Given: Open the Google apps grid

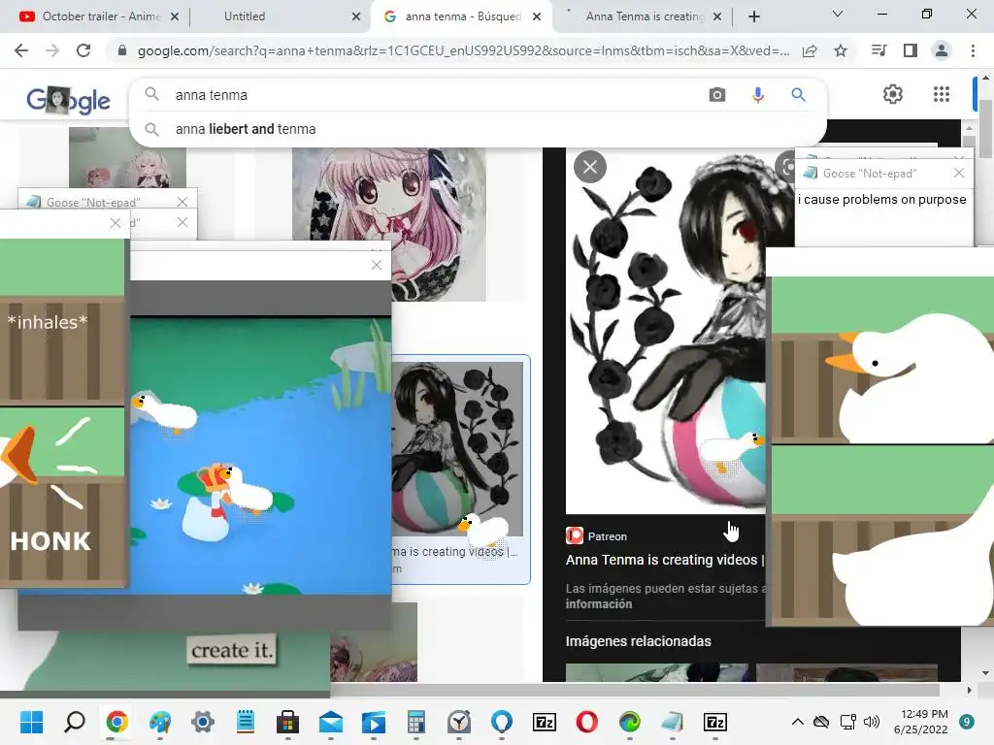Looking at the screenshot, I should point(942,94).
